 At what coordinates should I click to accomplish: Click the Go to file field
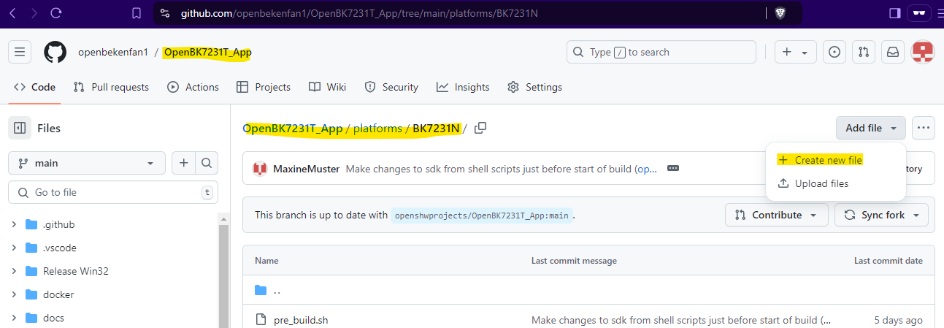point(113,192)
